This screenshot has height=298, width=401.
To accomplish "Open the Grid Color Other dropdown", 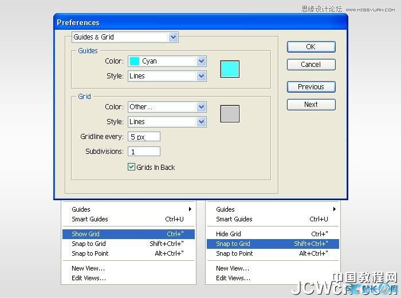I will click(x=167, y=107).
